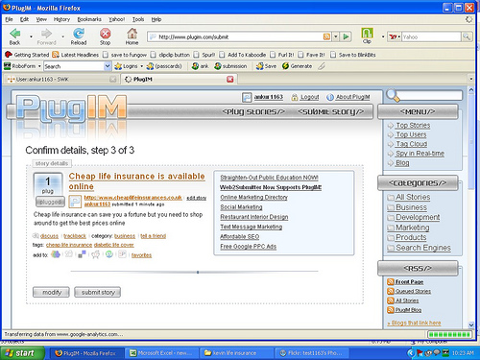Click the RSS feed icon in address bar
Image resolution: width=480 pixels, height=360 pixels.
(326, 36)
